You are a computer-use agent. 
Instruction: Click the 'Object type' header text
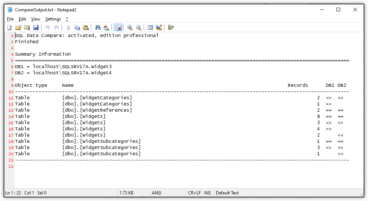click(x=31, y=85)
